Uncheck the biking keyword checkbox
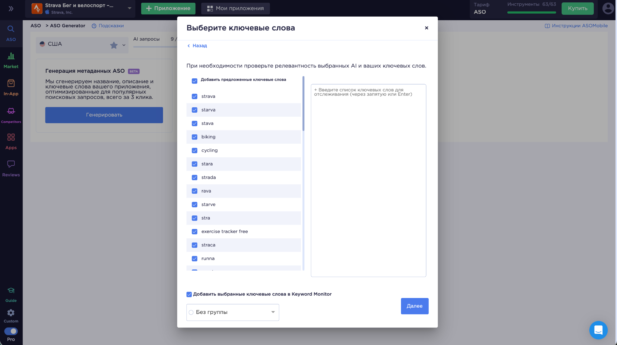617x345 pixels. click(x=195, y=137)
